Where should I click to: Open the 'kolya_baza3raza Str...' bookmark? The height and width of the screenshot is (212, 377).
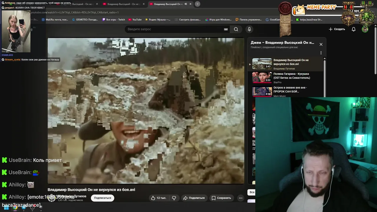tap(309, 20)
